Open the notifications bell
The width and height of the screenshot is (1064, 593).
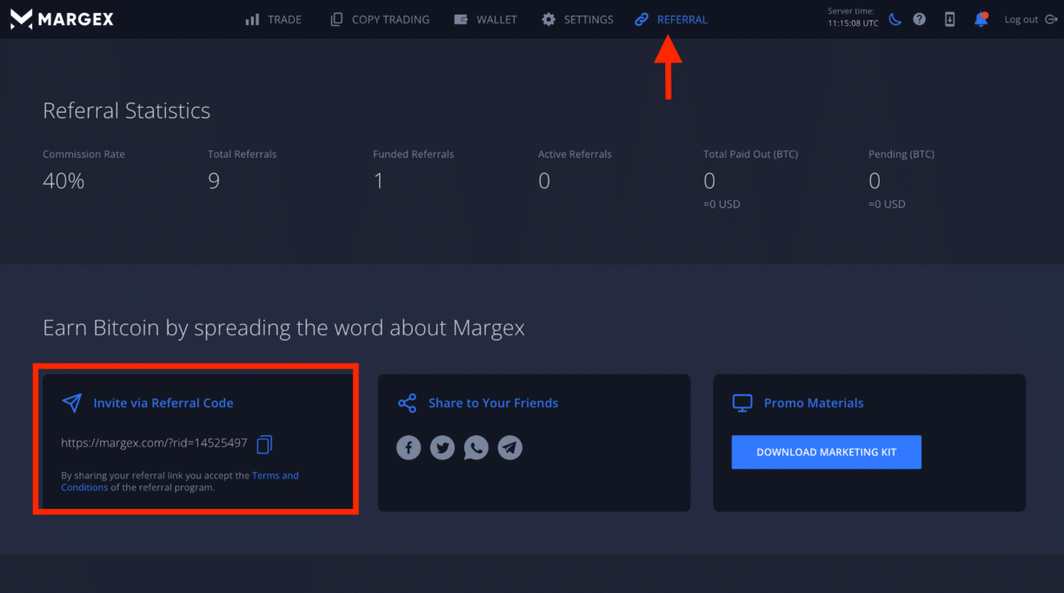981,18
